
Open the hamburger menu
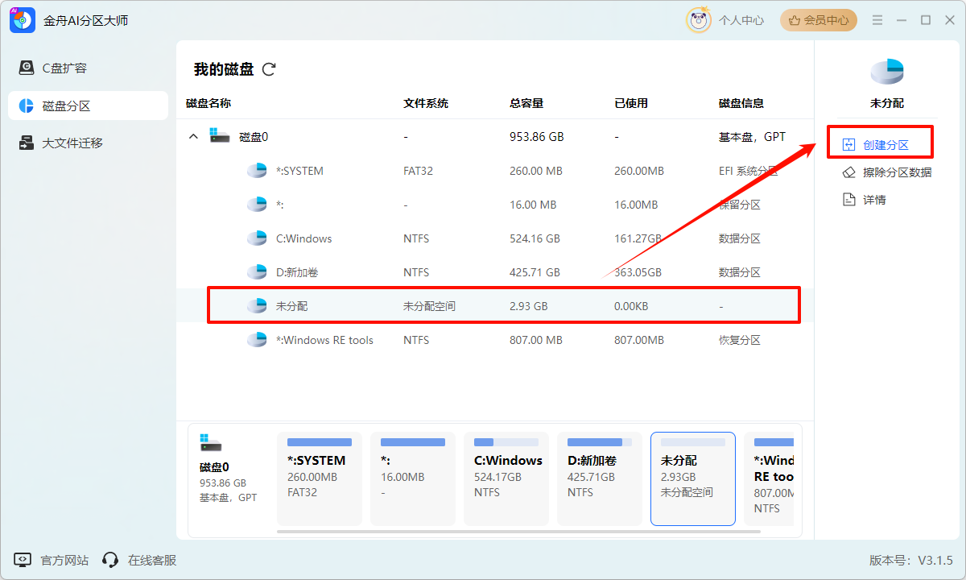click(x=877, y=20)
